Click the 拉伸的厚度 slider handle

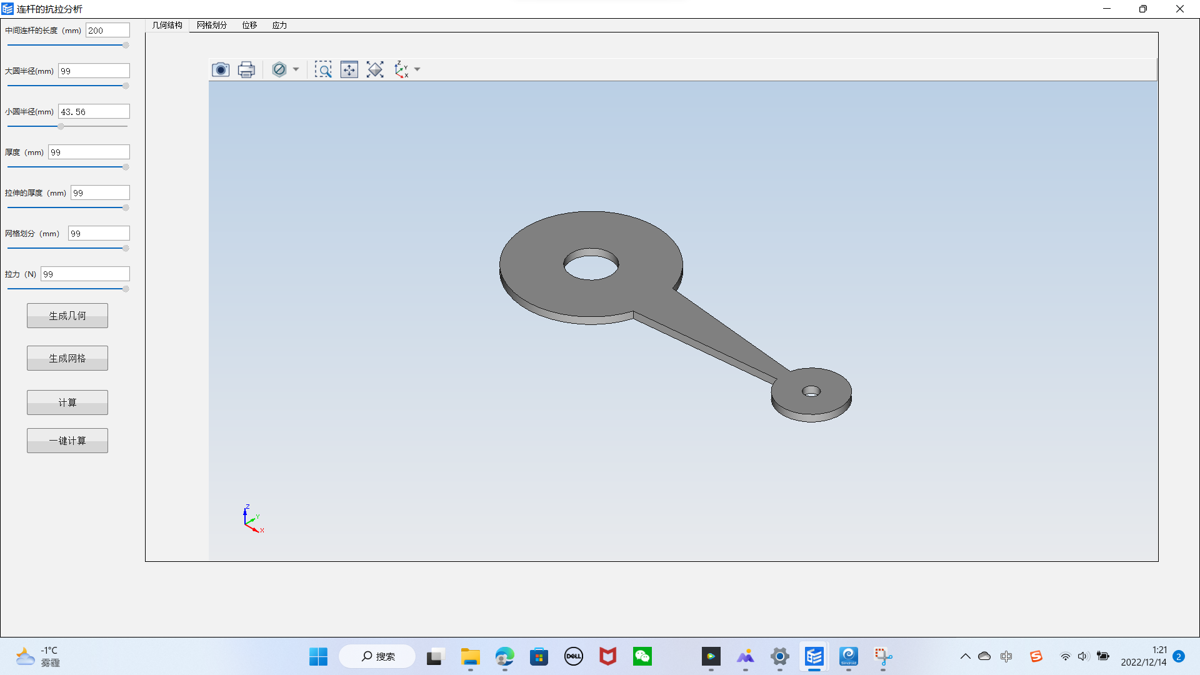[x=126, y=207]
